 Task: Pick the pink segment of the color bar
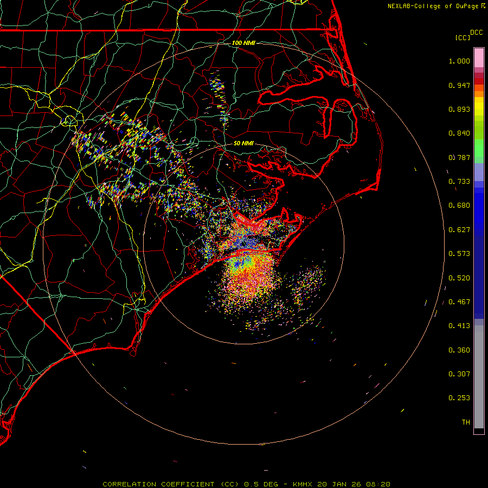tap(479, 58)
